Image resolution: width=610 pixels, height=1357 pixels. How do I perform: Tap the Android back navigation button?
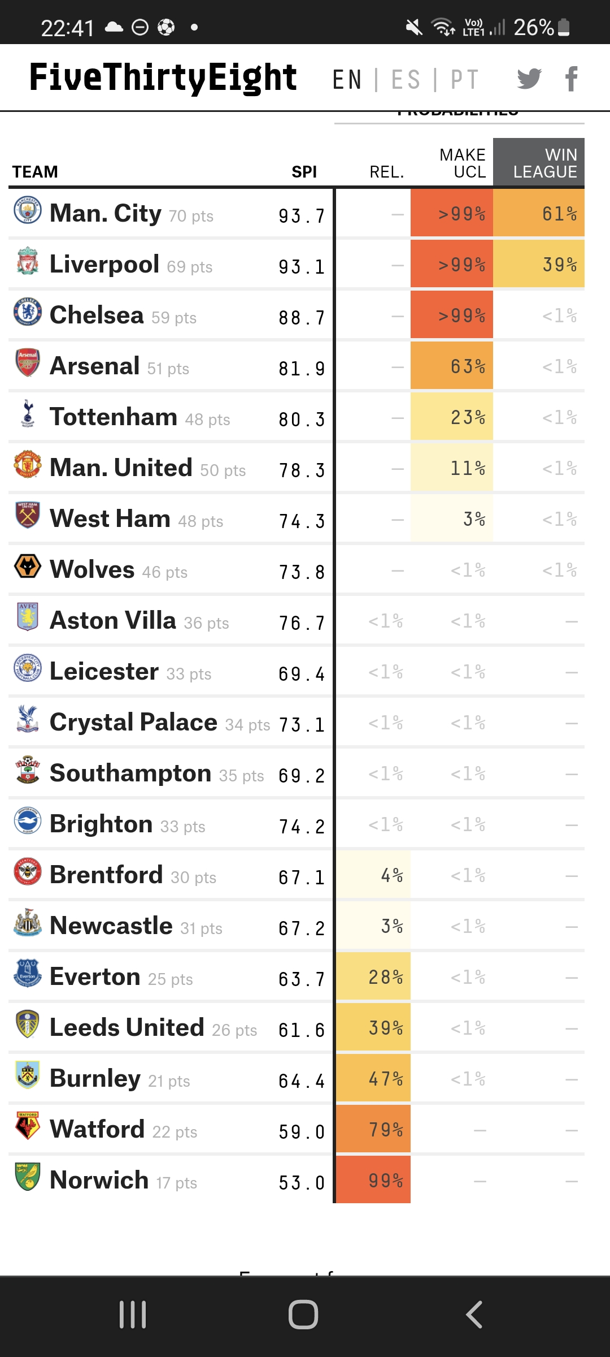tap(474, 1314)
